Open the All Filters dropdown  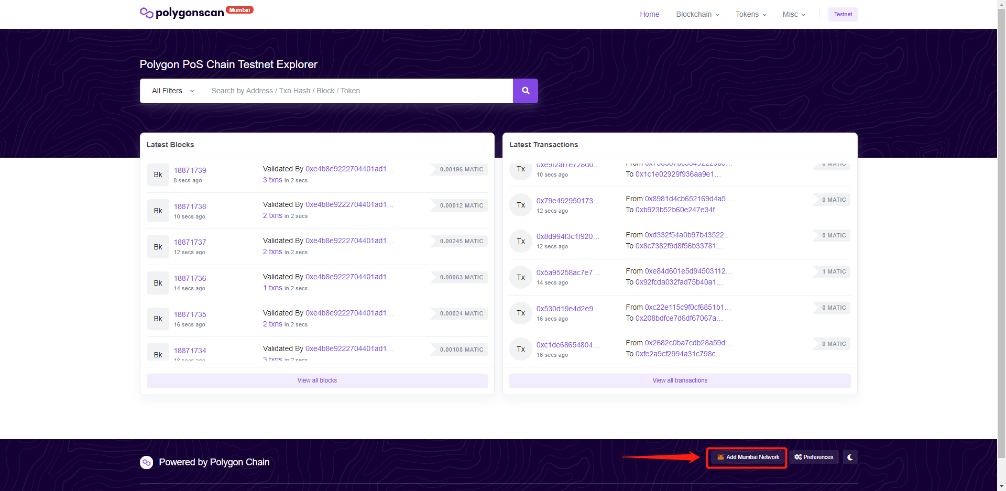(x=172, y=91)
